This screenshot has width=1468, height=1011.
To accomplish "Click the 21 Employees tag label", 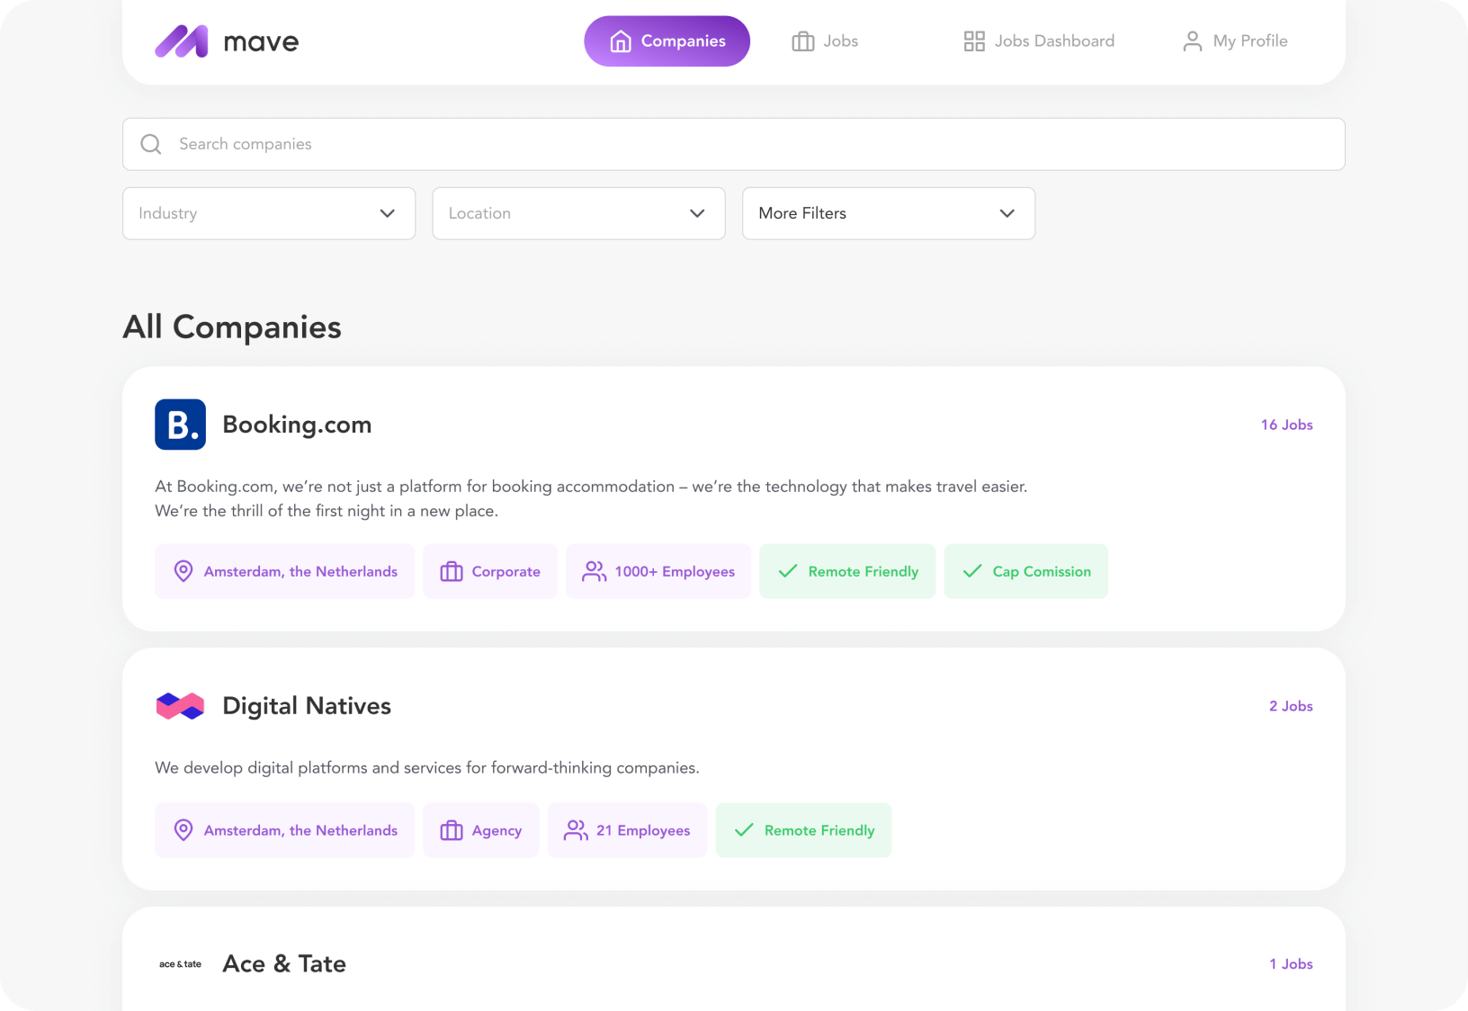I will coord(643,831).
